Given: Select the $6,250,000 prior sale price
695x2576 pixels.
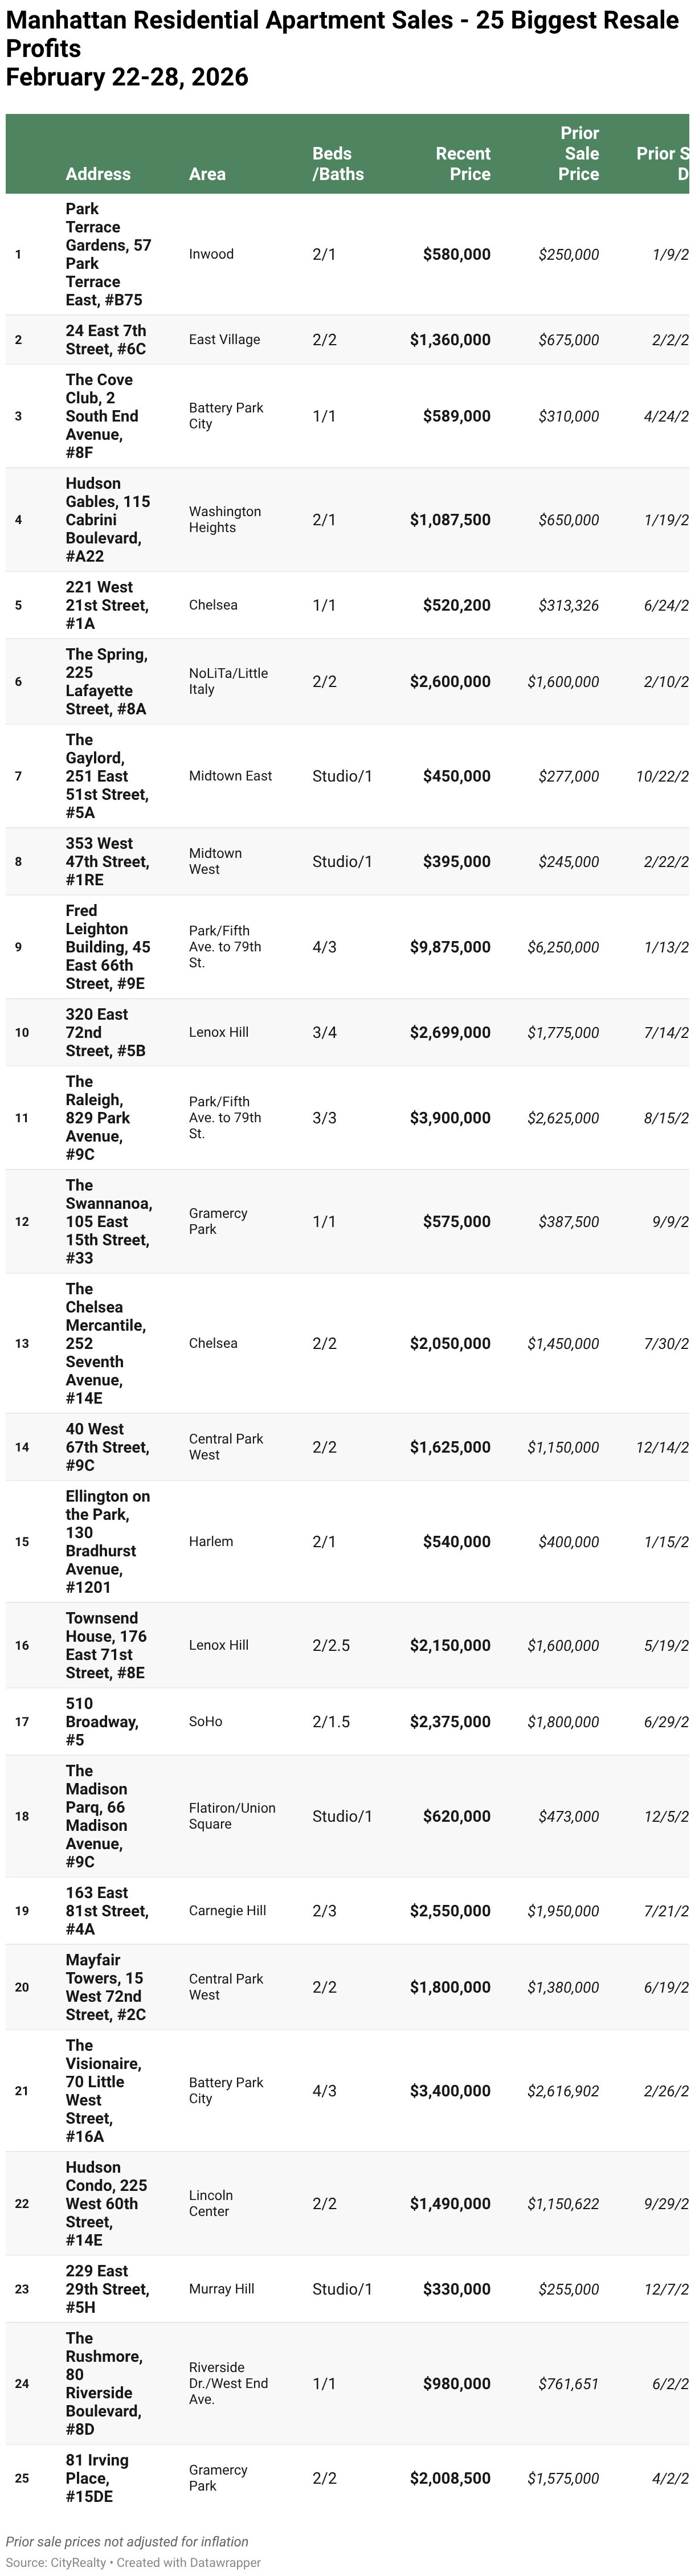Looking at the screenshot, I should click(x=563, y=947).
